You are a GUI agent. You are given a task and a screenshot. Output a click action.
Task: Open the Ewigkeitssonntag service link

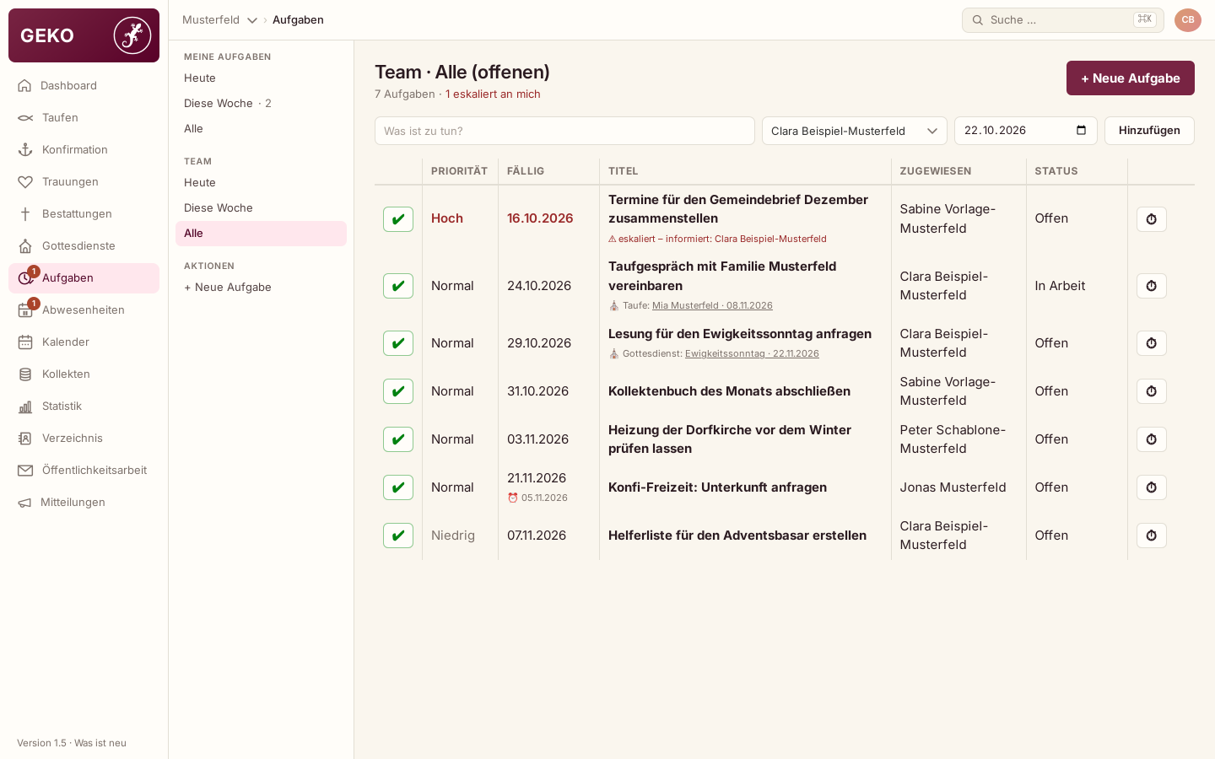coord(752,353)
